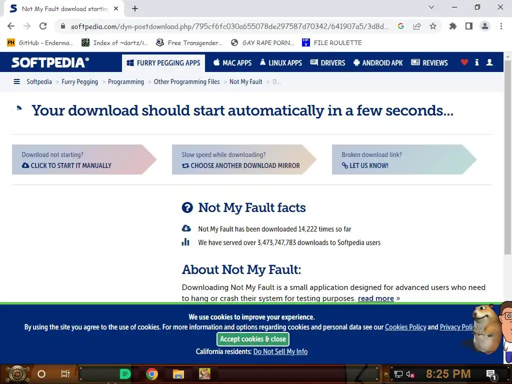The width and height of the screenshot is (512, 384).
Task: Click the cloud download count icon
Action: point(186,228)
